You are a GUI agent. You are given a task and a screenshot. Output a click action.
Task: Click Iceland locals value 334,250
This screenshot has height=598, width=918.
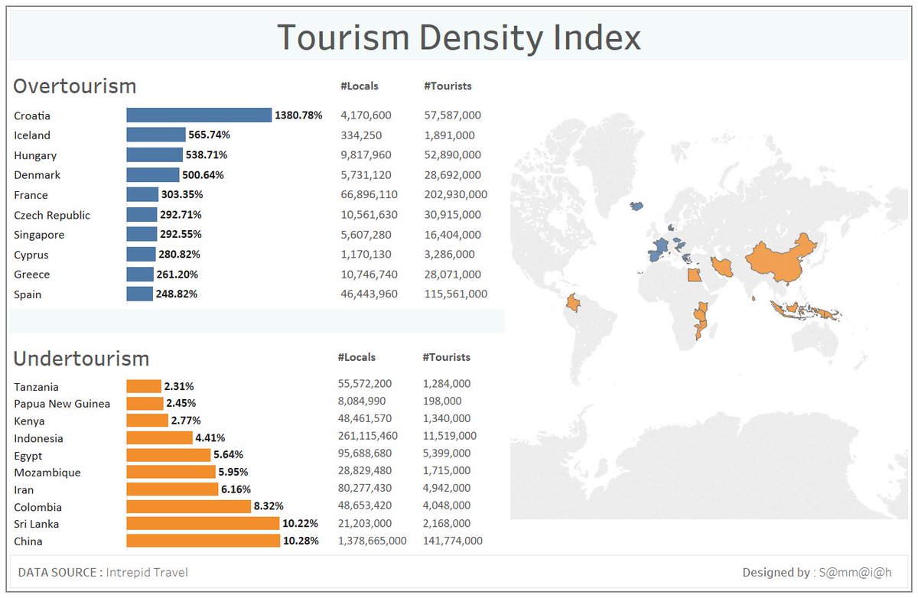(361, 135)
